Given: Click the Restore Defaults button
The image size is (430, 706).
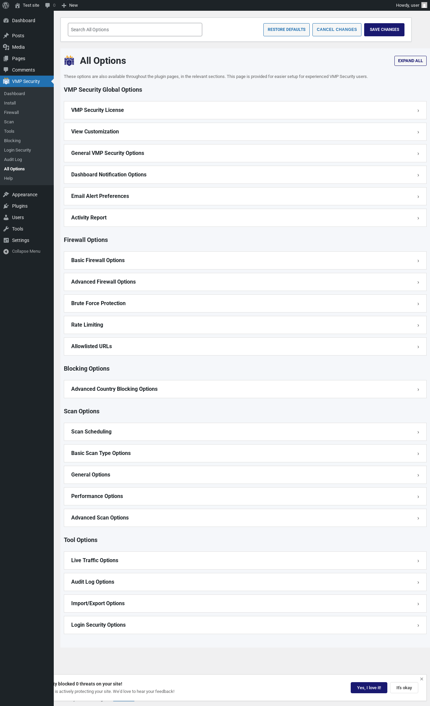Looking at the screenshot, I should click(x=287, y=30).
